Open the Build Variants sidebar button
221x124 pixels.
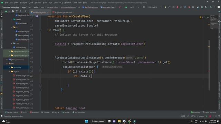pos(1,103)
